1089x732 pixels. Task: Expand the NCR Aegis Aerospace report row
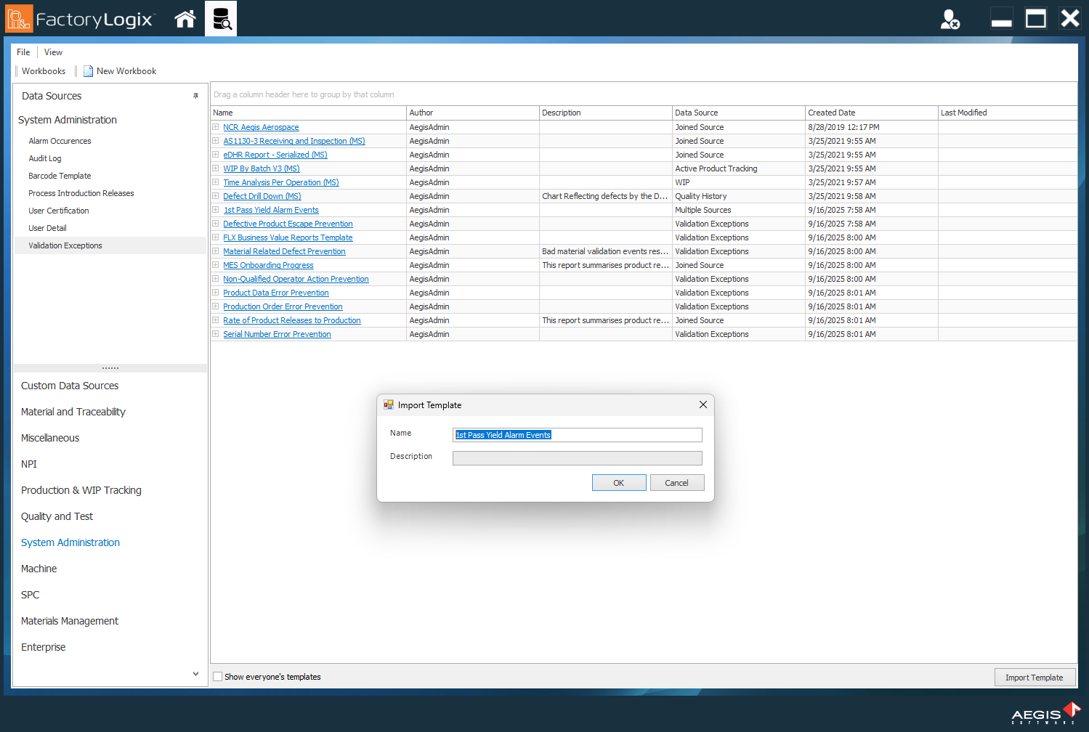(215, 126)
